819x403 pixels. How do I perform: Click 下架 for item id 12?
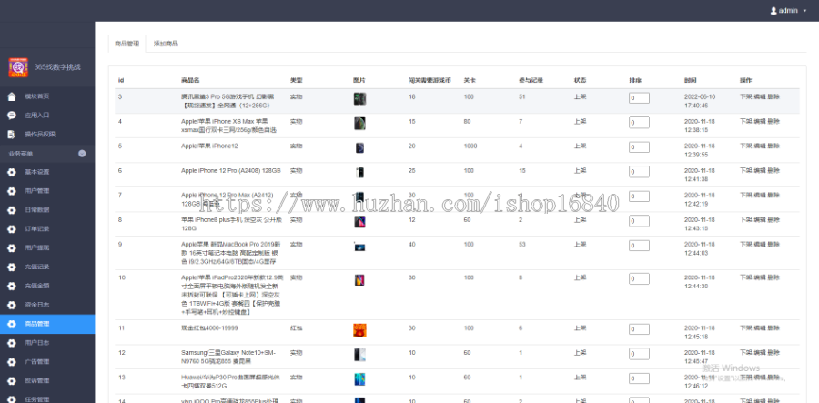click(x=746, y=352)
